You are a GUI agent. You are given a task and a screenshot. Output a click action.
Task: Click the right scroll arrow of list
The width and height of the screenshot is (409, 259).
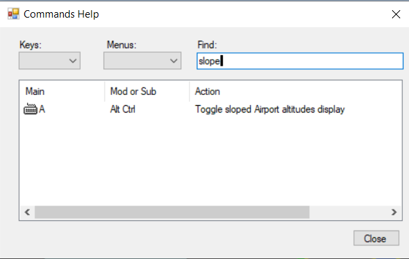click(394, 212)
